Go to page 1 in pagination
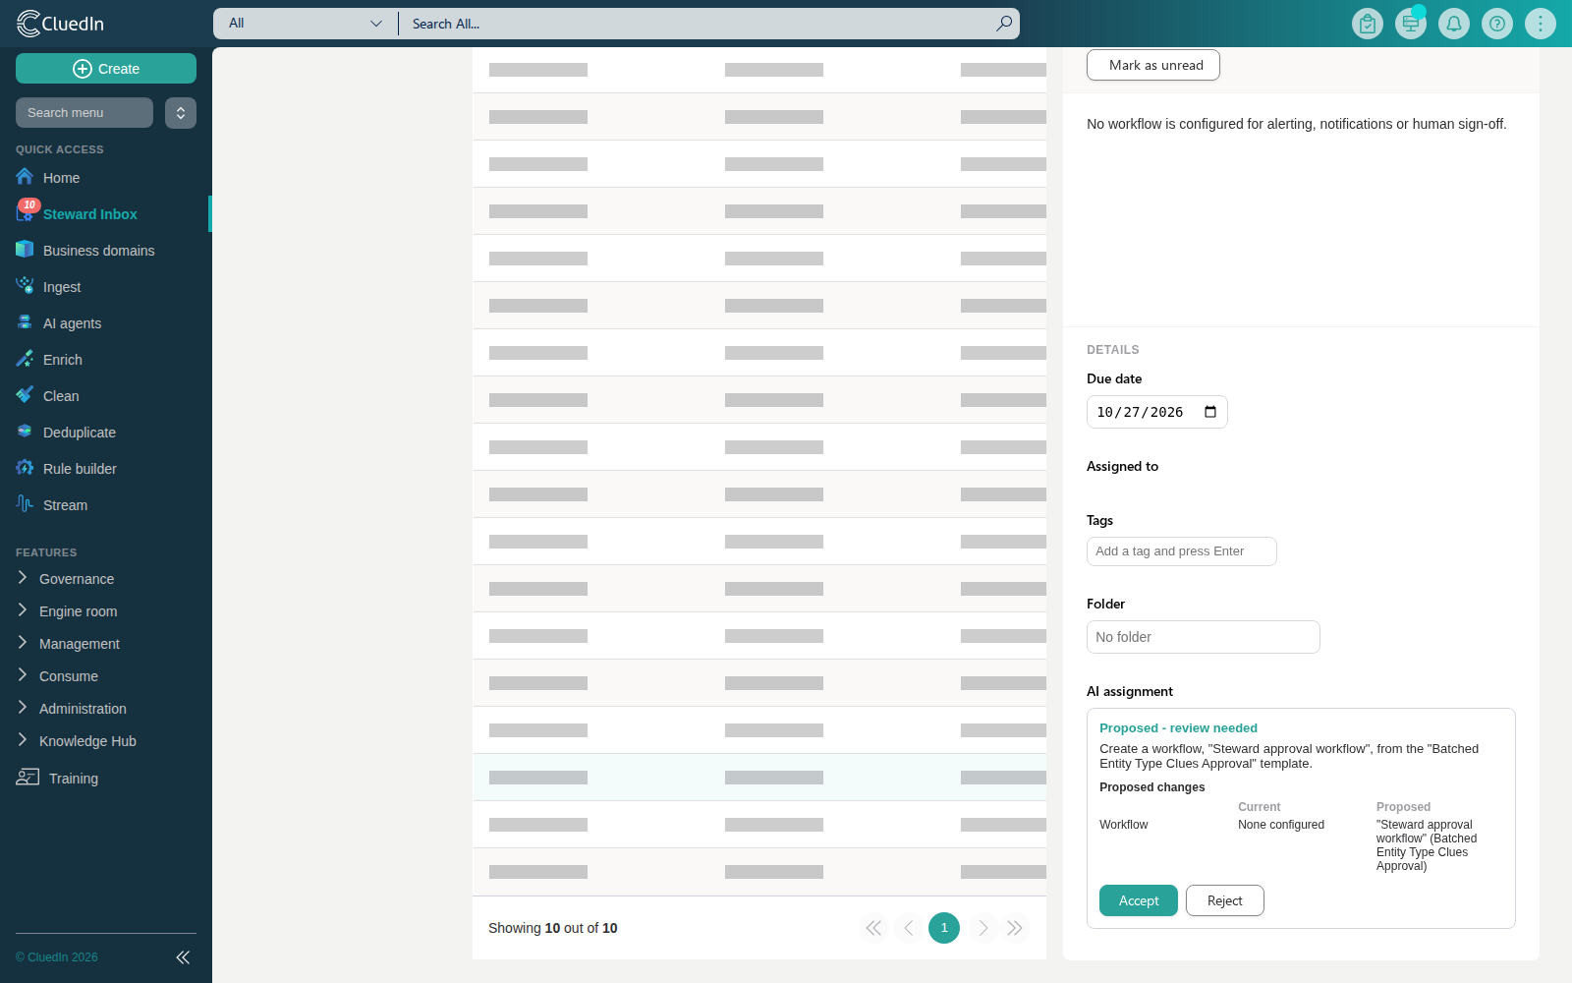Screen dimensions: 1572x983 tap(944, 928)
